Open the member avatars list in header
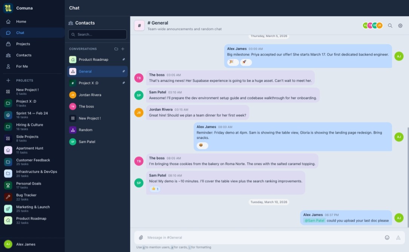409x252 pixels. tap(372, 26)
